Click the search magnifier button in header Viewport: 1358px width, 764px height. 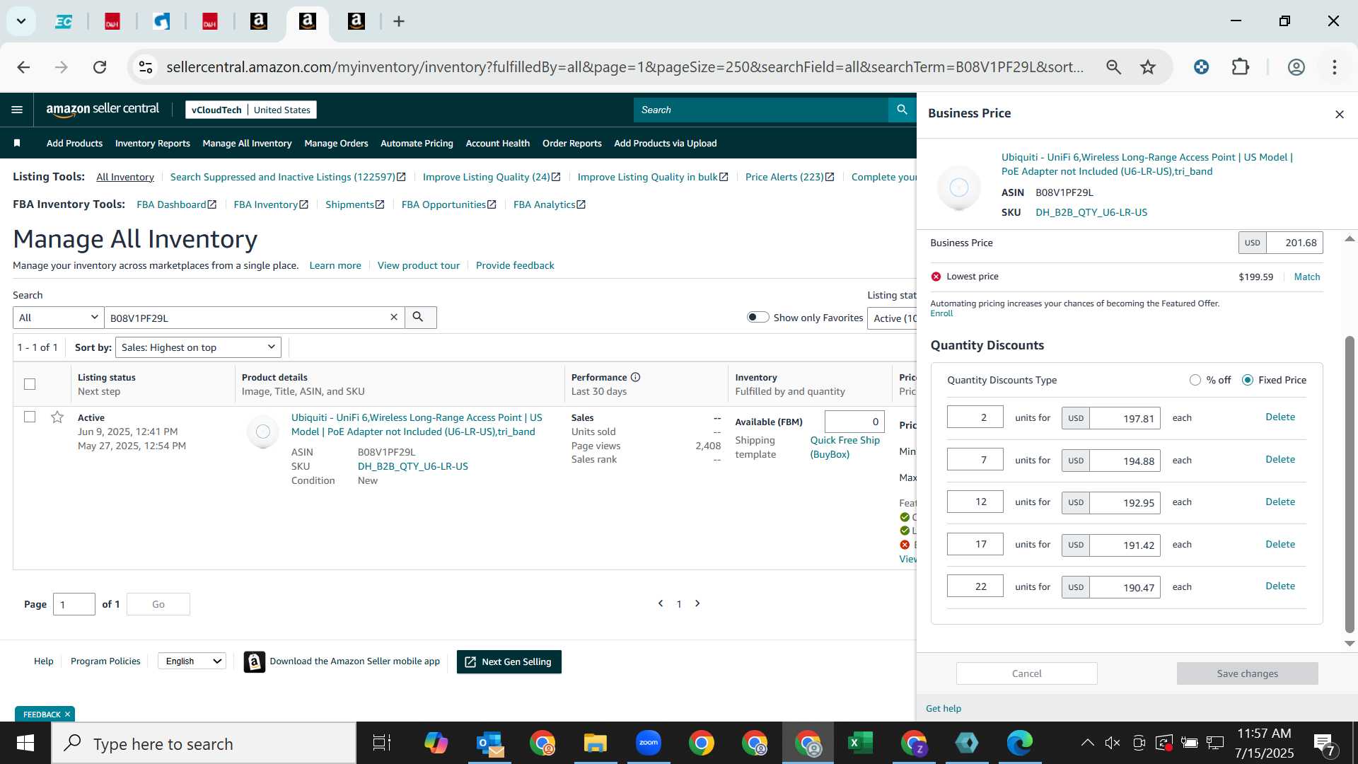(x=902, y=110)
